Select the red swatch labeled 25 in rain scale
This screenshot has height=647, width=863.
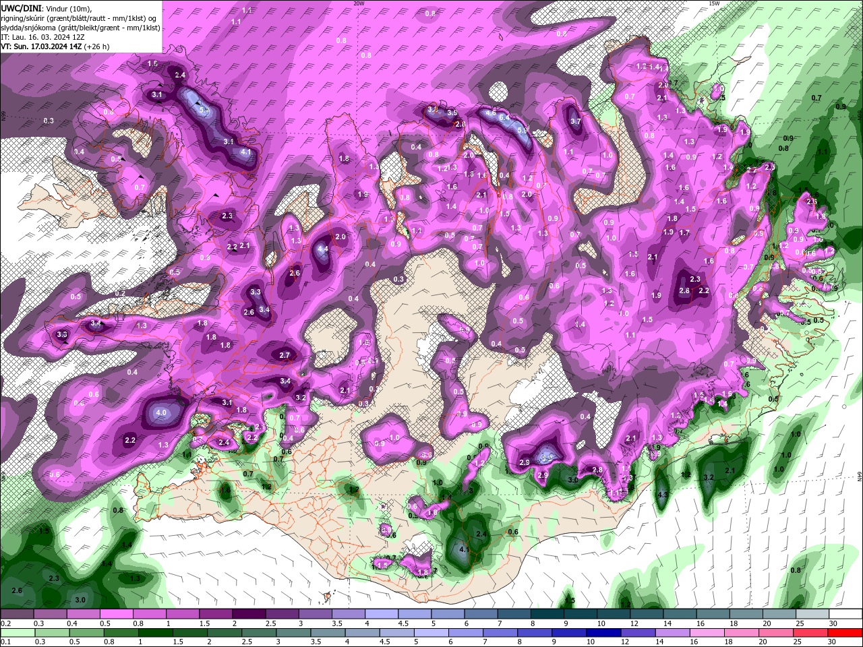[x=810, y=633]
